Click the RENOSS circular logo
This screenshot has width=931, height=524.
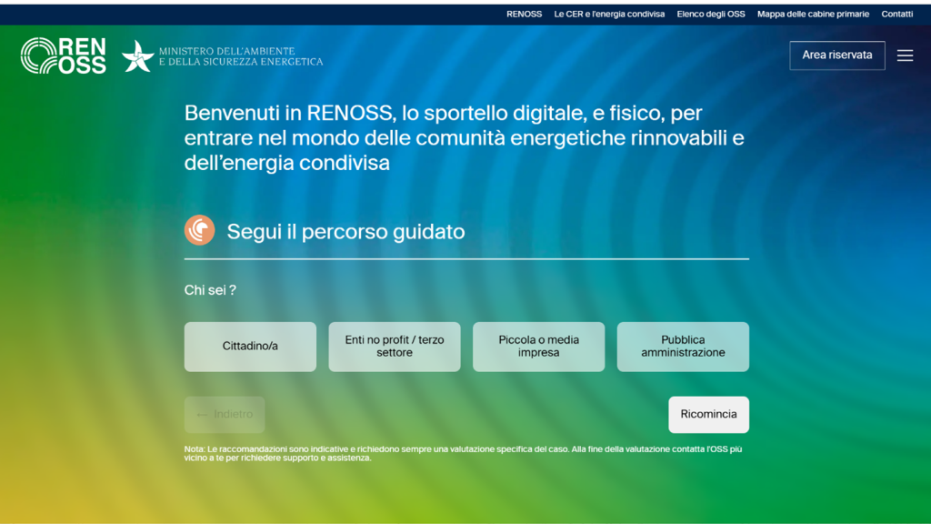[x=38, y=55]
